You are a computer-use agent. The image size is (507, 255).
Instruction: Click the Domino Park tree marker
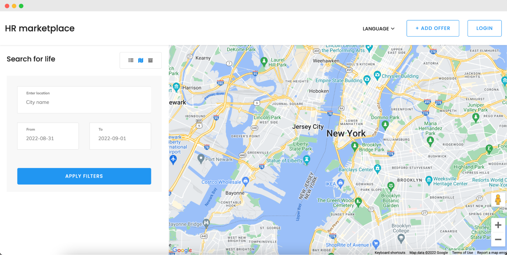[x=385, y=125]
